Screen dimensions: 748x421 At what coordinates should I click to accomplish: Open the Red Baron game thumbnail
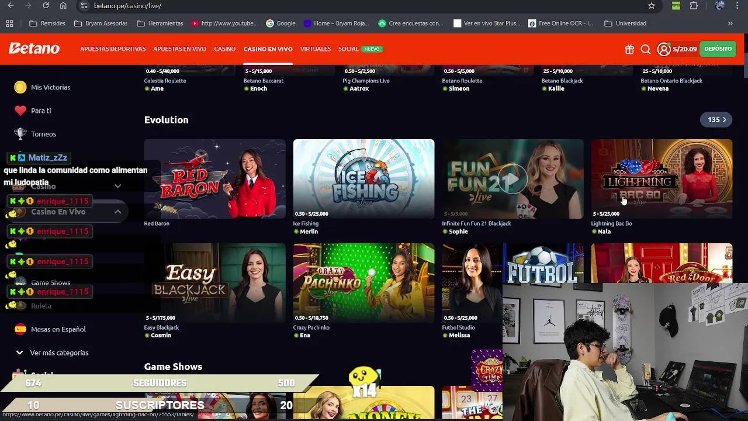point(215,179)
